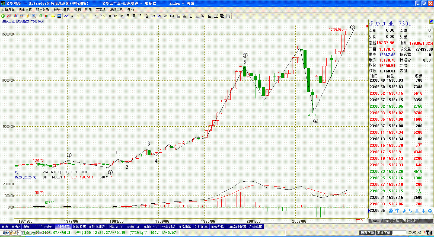The image size is (434, 237).
Task: Switch to the 沪深股票 tab
Action: tap(79, 227)
